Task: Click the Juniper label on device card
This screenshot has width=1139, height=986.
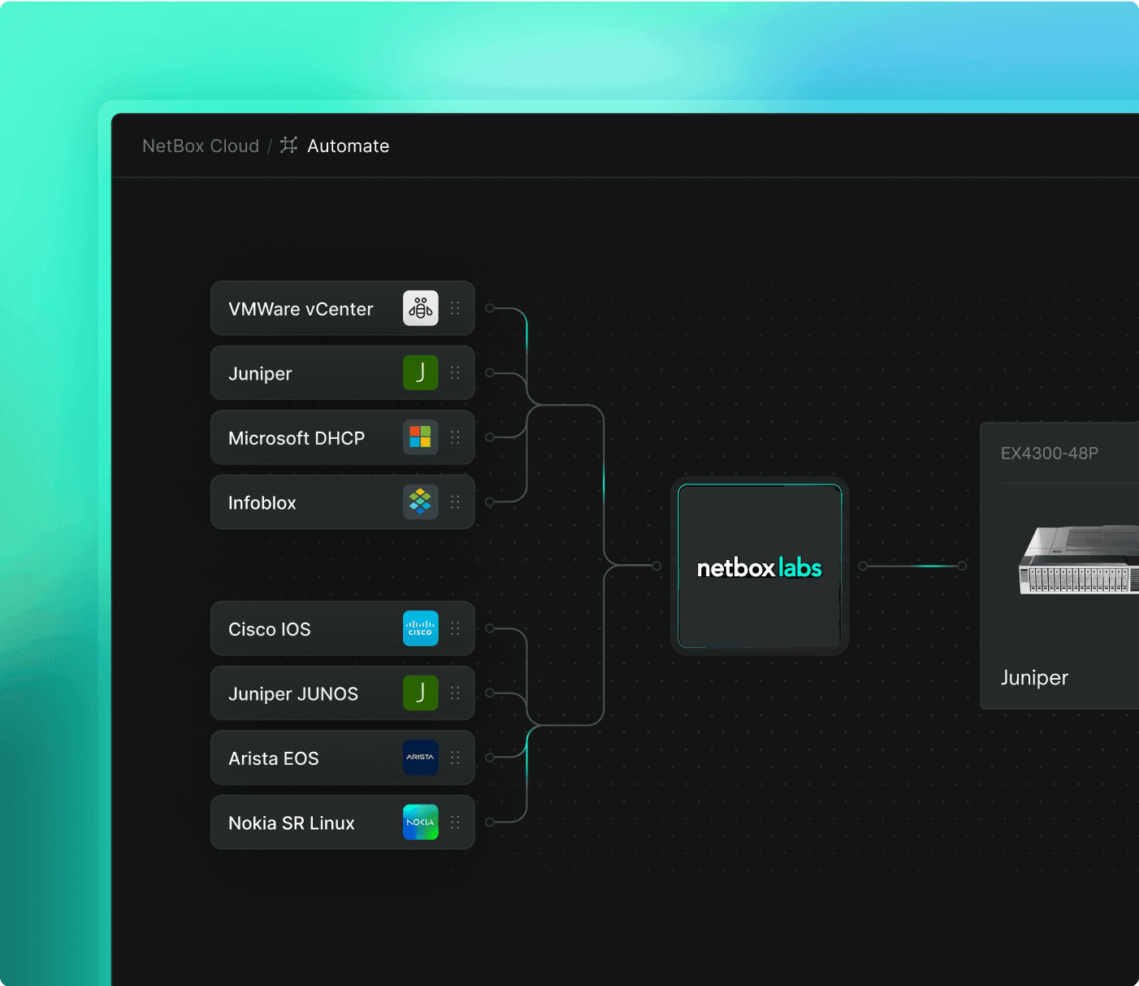Action: [1033, 677]
